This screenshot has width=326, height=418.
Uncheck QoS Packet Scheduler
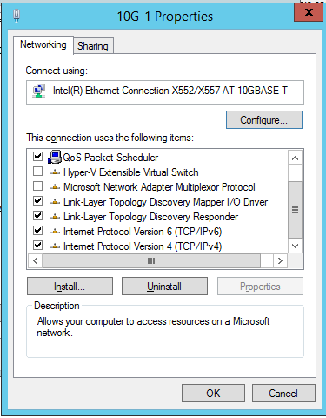[x=37, y=157]
